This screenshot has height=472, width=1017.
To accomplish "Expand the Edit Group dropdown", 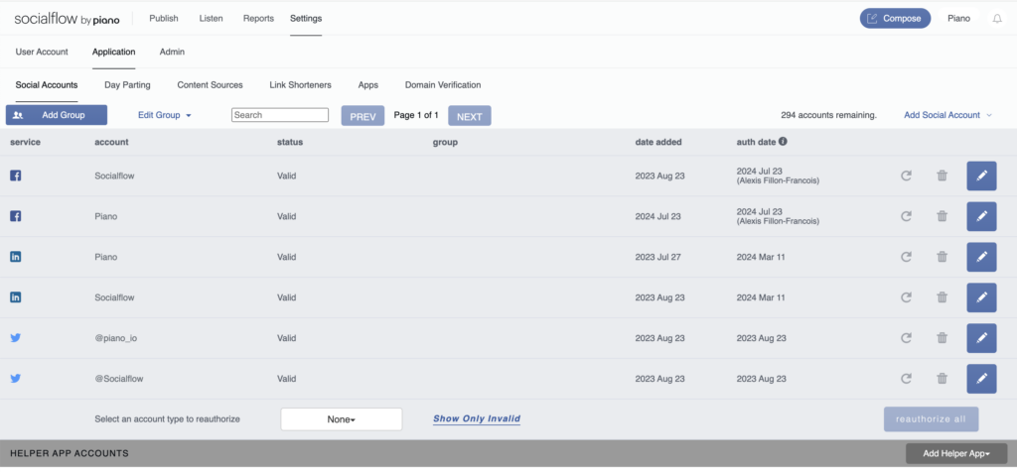I will [x=164, y=115].
